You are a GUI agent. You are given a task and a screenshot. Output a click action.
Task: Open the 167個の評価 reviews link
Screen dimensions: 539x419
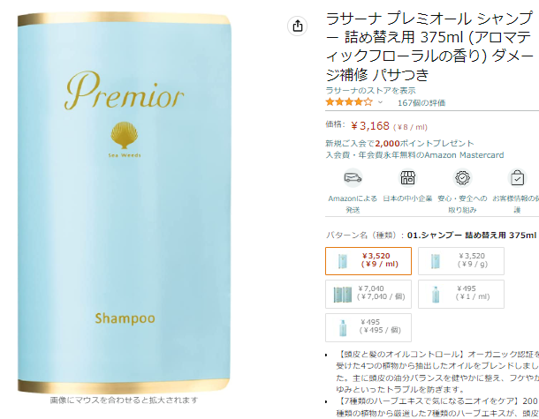[421, 103]
